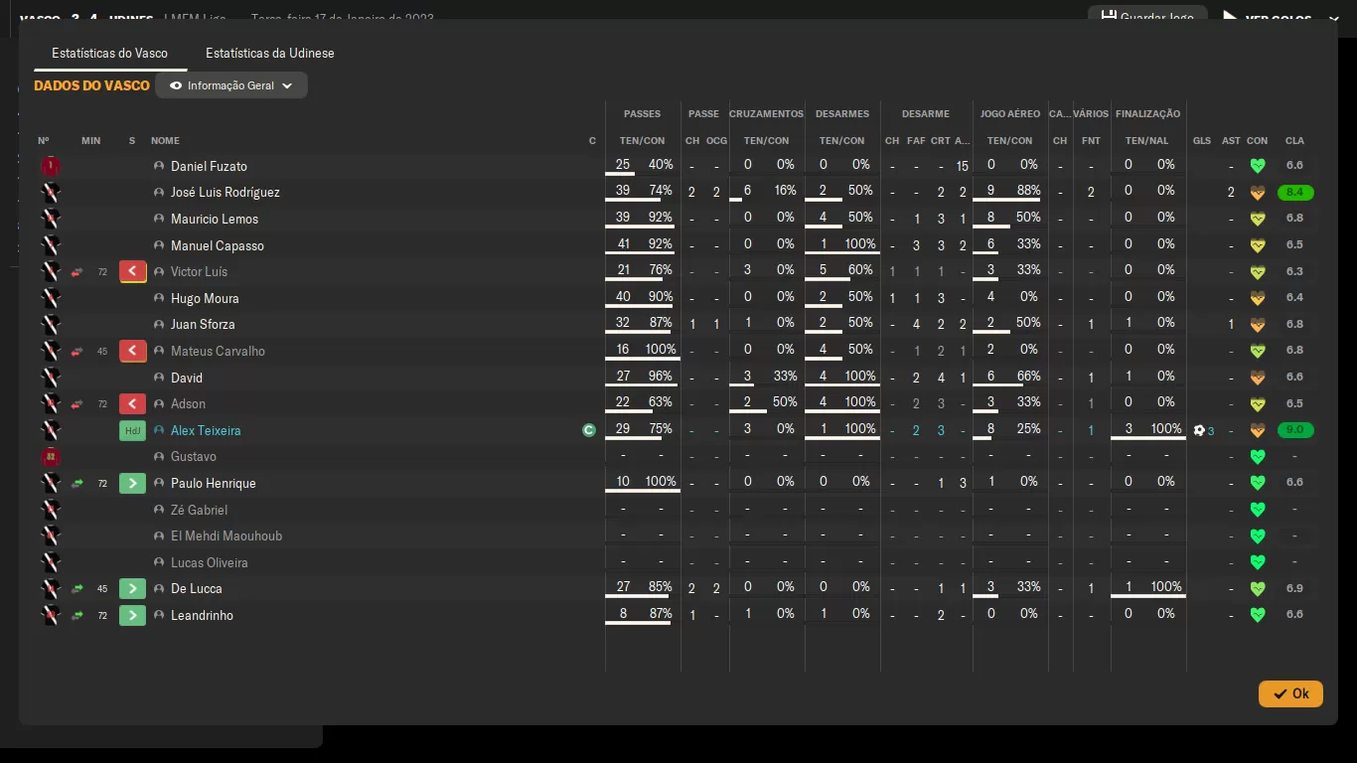The height and width of the screenshot is (763, 1357).
Task: Click the CON condition column header
Action: coord(1257,141)
